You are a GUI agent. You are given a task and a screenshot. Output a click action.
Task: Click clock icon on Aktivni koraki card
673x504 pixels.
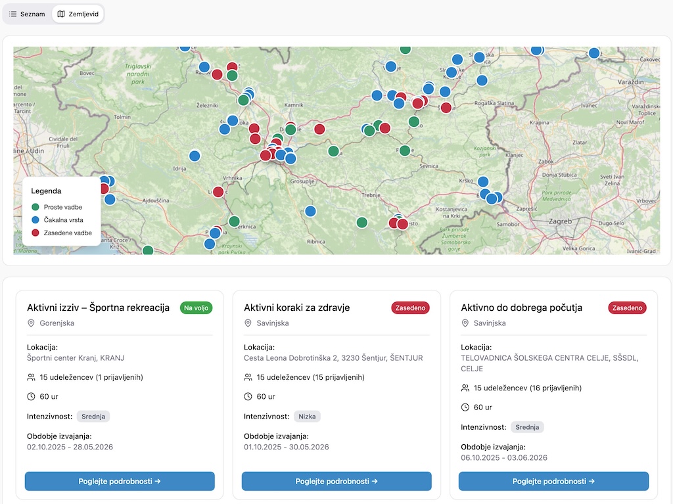[x=248, y=397]
